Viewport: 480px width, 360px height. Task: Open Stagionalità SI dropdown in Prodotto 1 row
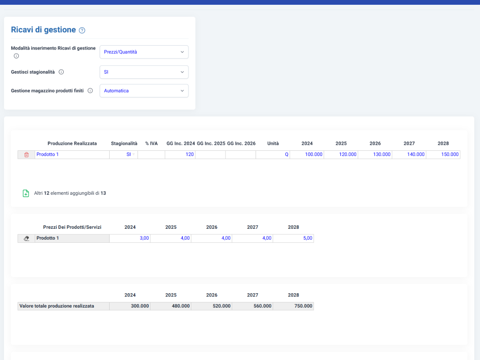tap(124, 154)
